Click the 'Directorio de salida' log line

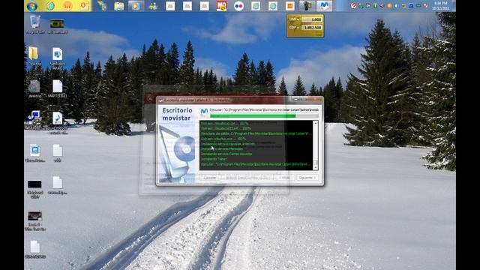pyautogui.click(x=256, y=133)
